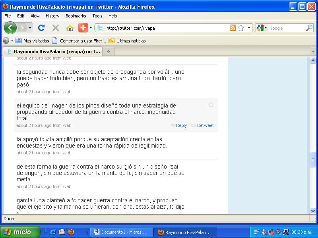The height and width of the screenshot is (238, 318).
Task: Click the URL address field
Action: pyautogui.click(x=167, y=28)
